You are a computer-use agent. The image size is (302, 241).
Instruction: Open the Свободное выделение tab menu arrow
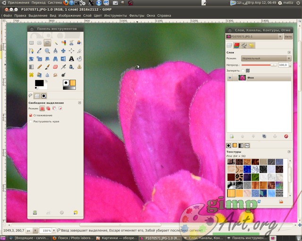tap(80, 103)
